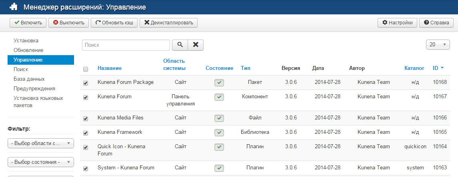Toggle green status icon for Kunena Forum Package
Image resolution: width=458 pixels, height=177 pixels.
coord(219,83)
